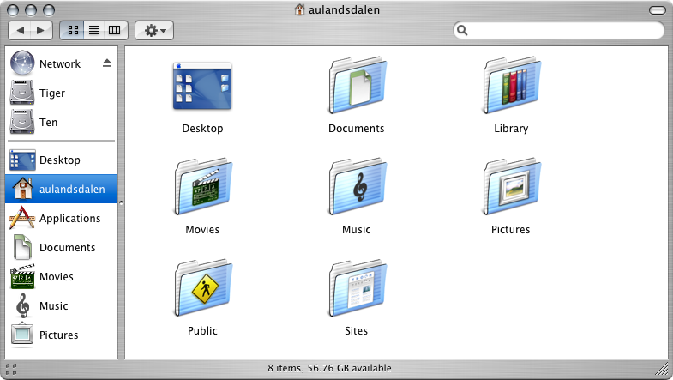Click the sidebar divider handle
673x380 pixels.
pos(121,202)
